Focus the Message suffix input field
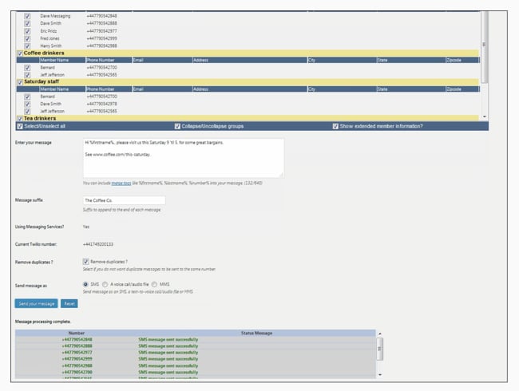Viewport: 519px width, 391px height. point(124,200)
